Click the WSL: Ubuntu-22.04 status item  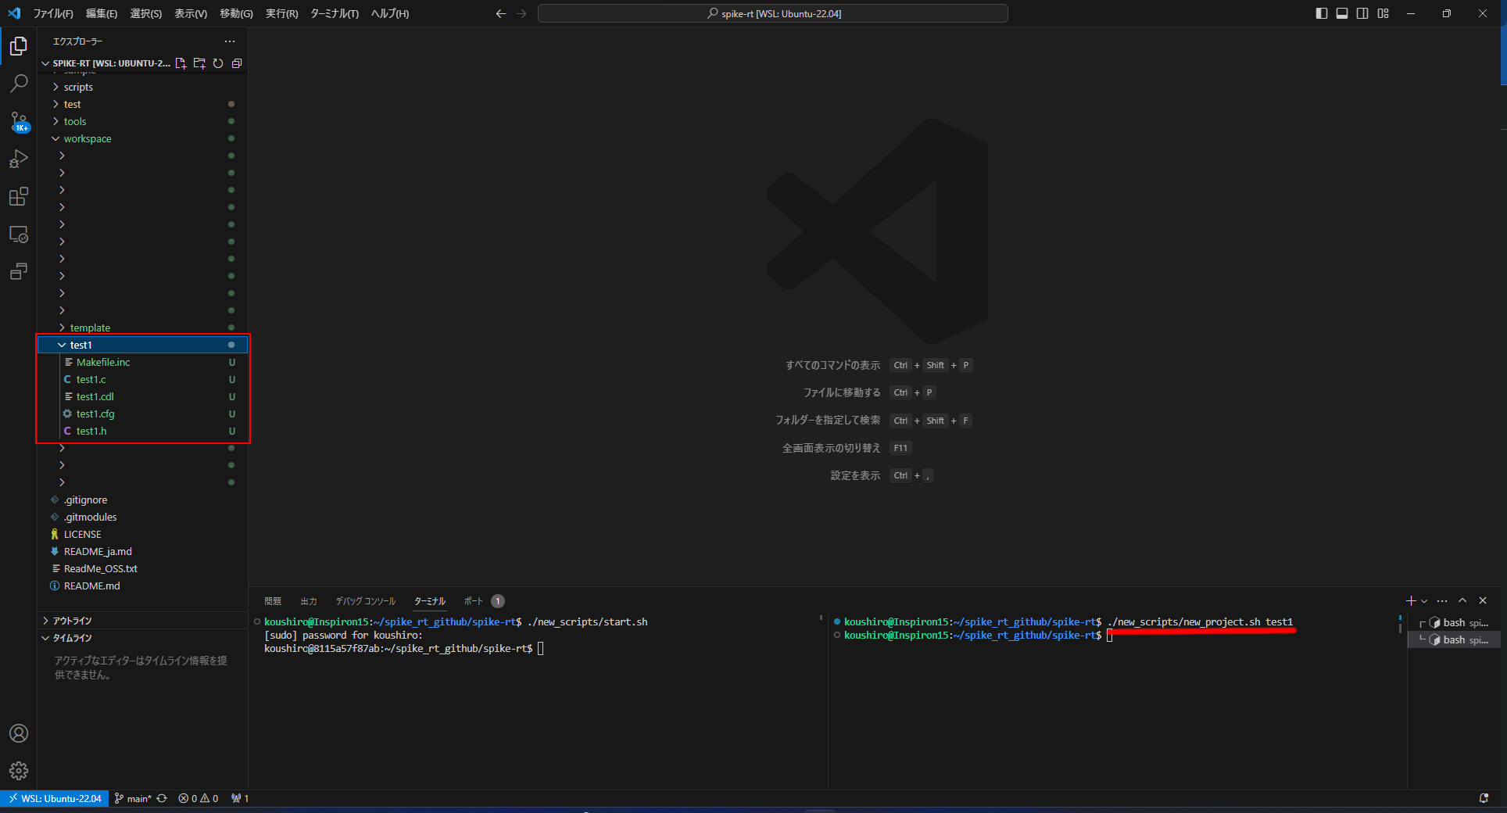[54, 798]
